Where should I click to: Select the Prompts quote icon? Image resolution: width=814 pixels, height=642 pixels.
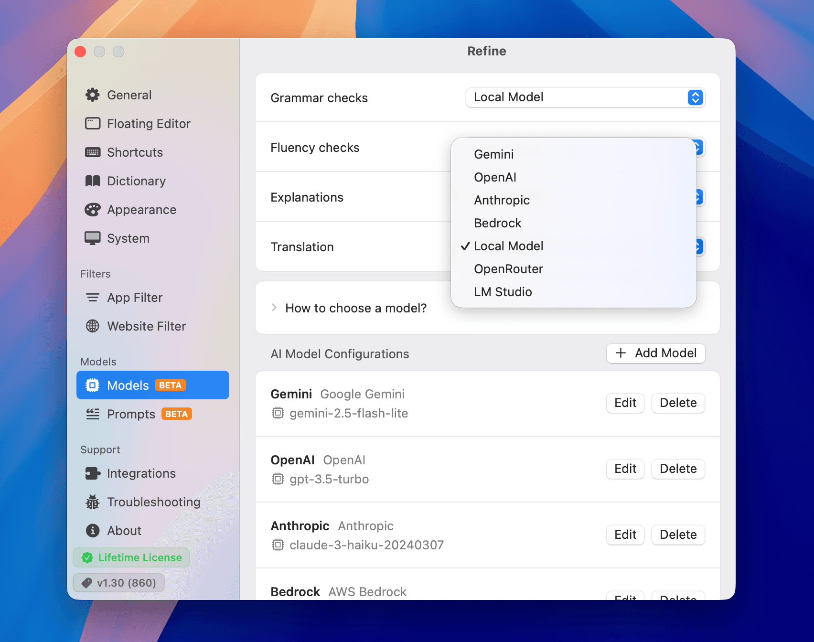(x=93, y=414)
